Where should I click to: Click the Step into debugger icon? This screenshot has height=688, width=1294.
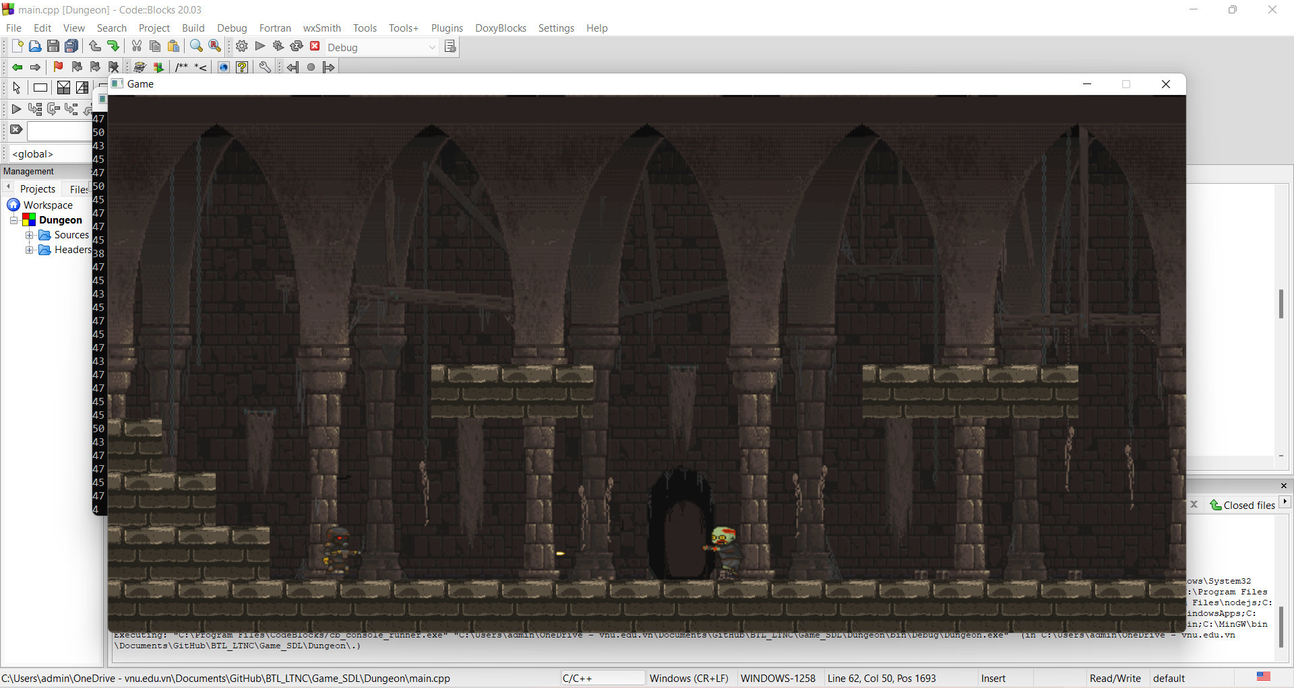pyautogui.click(x=71, y=109)
